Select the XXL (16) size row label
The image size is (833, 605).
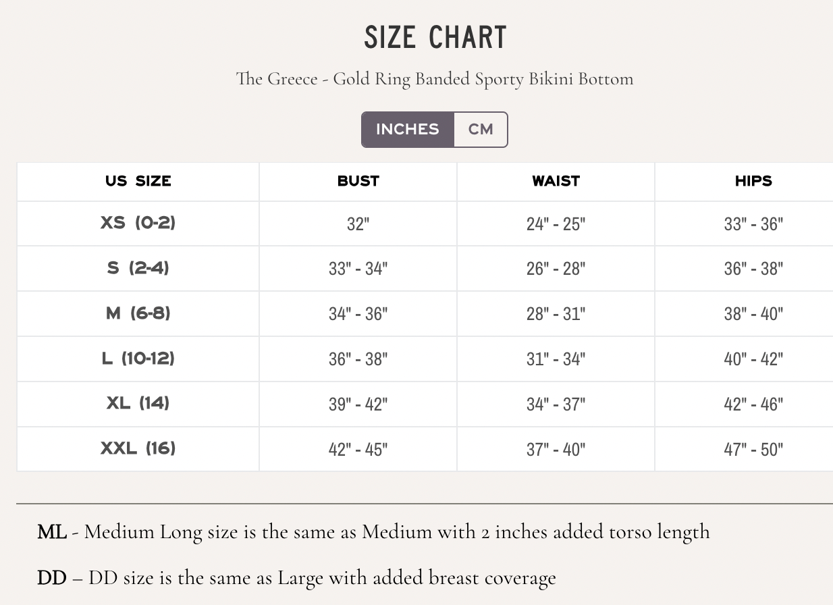138,448
